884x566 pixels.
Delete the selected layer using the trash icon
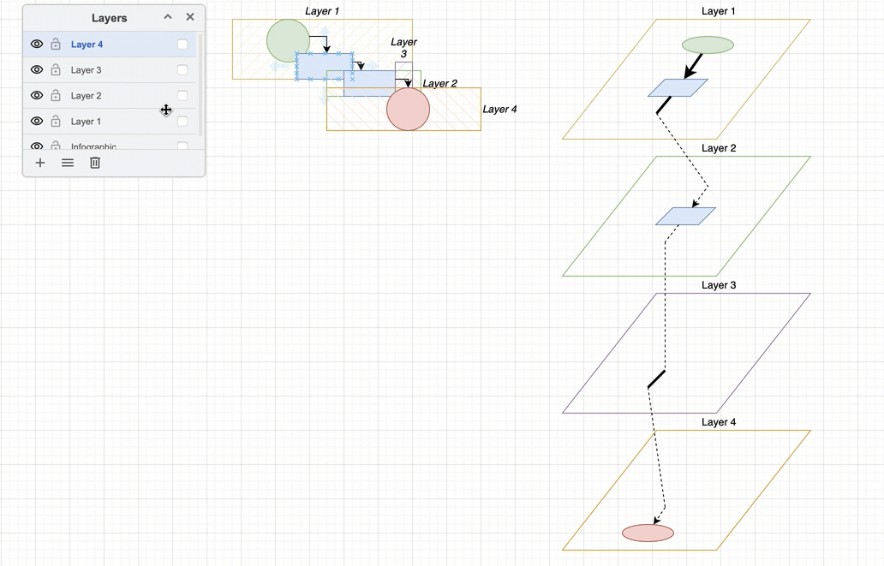94,163
